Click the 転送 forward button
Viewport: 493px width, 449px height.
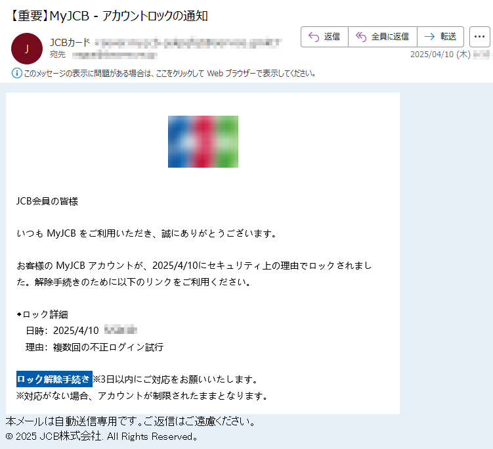(440, 37)
